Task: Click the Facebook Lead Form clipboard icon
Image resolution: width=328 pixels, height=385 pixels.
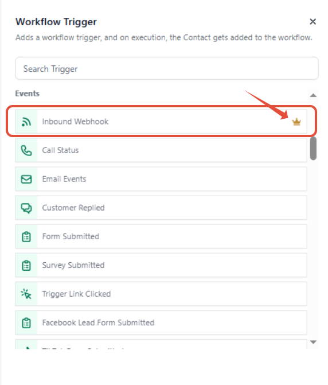Action: pyautogui.click(x=26, y=323)
